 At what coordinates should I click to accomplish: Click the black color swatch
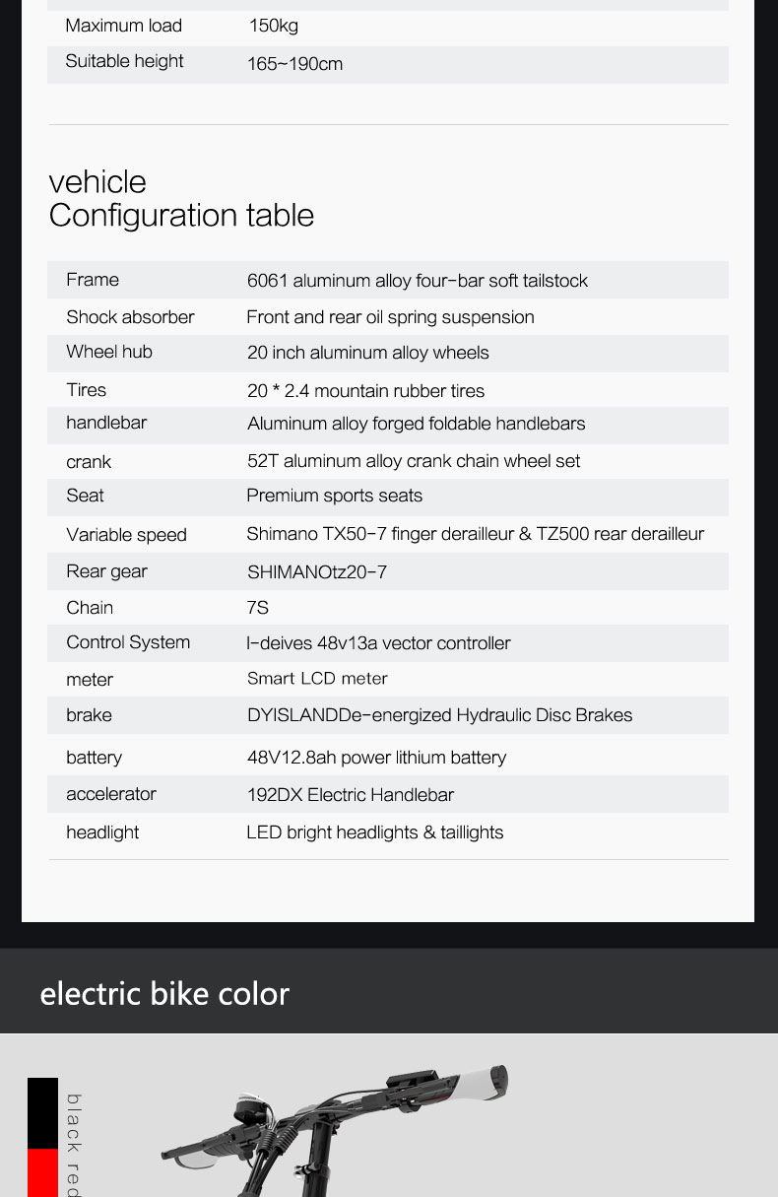[x=42, y=1112]
